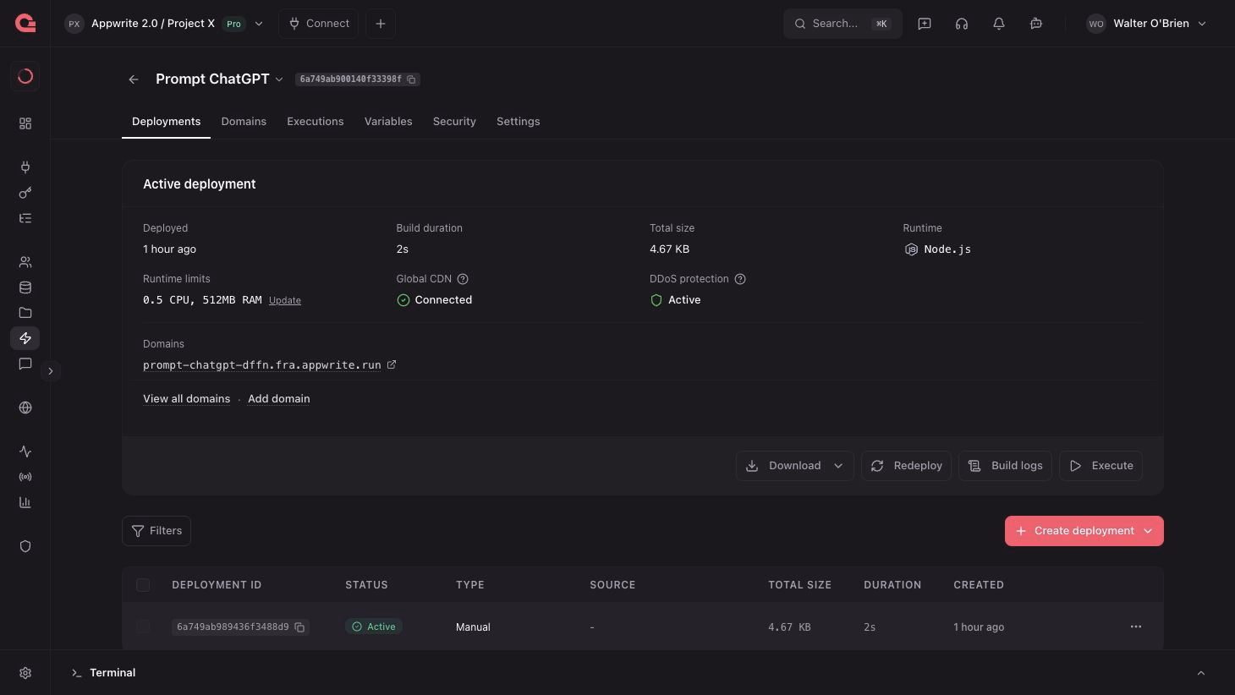This screenshot has height=695, width=1235.
Task: Expand the Prompt ChatGPT function dropdown
Action: [279, 79]
